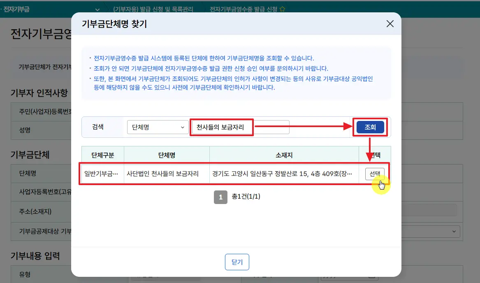Select page number 1 in pagination
The width and height of the screenshot is (480, 283).
[x=220, y=197]
